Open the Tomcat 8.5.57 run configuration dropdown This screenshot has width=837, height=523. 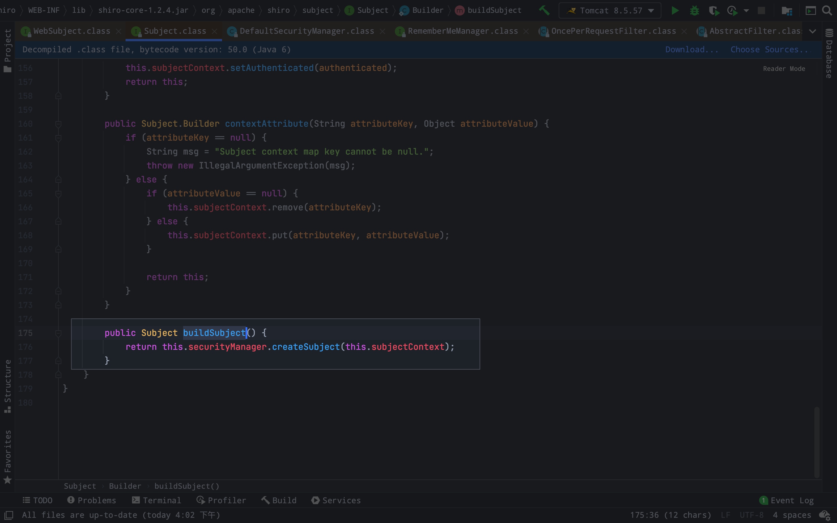[610, 10]
